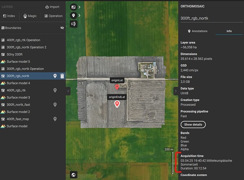The height and width of the screenshot is (180, 244).
Task: Click the '200 m' scale label
Action: [169, 149]
